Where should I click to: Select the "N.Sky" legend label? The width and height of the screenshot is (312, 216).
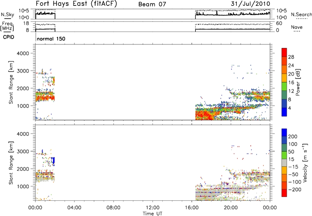(x=7, y=14)
